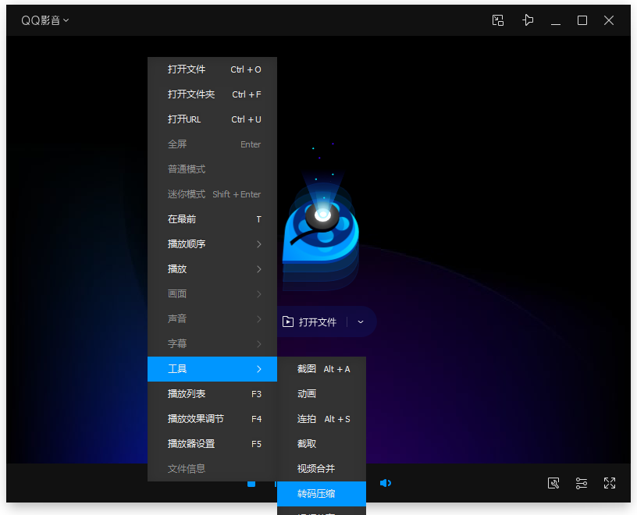Open playback effect adjustment sliders icon

click(x=582, y=484)
